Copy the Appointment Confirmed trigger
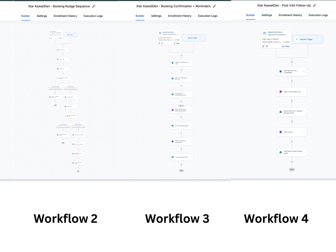Screen dimensions: 336x252 (x=159, y=43)
